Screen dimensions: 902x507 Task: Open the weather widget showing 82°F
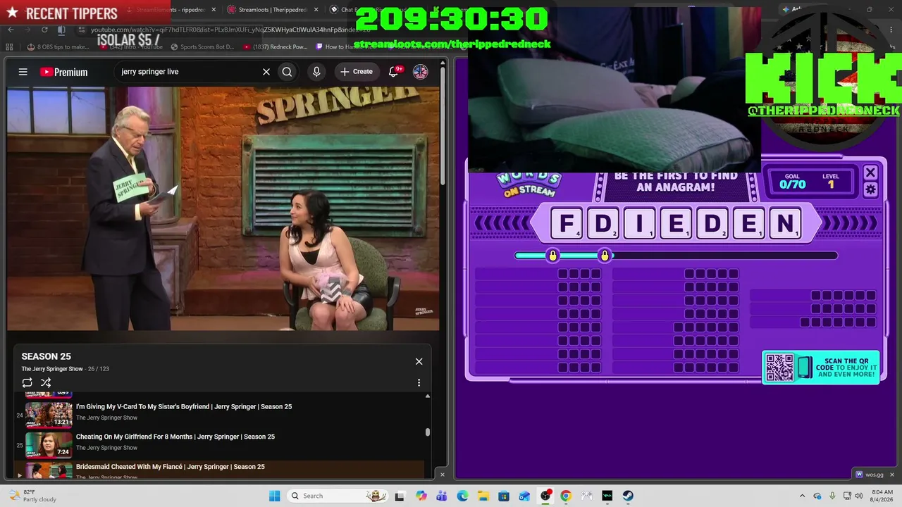32,496
